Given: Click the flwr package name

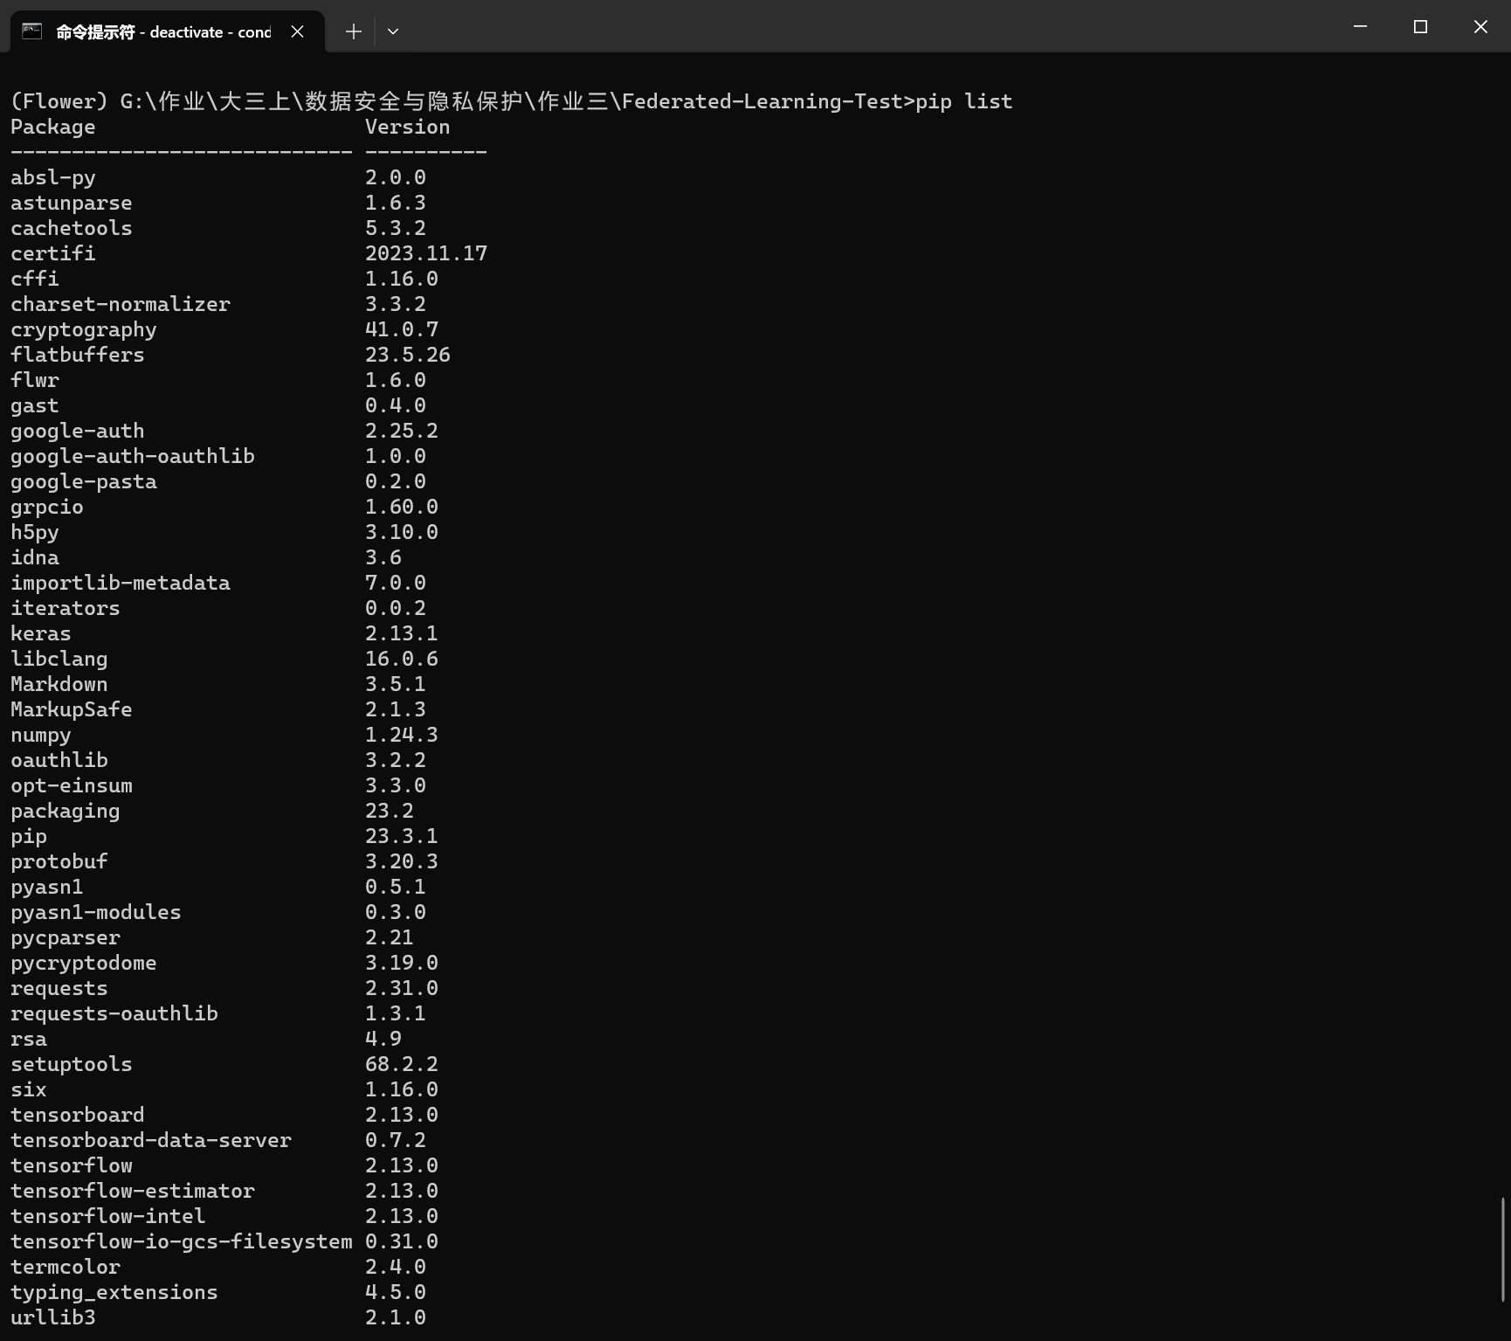Looking at the screenshot, I should click(35, 380).
